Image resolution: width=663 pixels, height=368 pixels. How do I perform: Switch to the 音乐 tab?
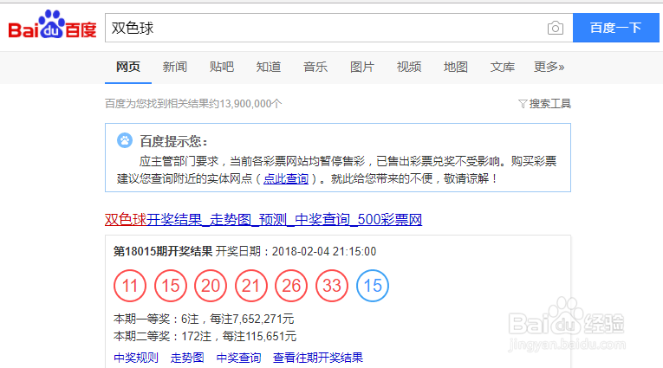click(x=315, y=67)
